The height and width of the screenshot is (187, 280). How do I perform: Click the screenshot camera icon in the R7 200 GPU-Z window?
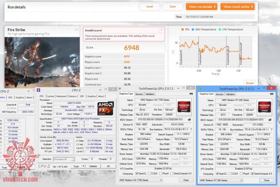tap(271, 94)
